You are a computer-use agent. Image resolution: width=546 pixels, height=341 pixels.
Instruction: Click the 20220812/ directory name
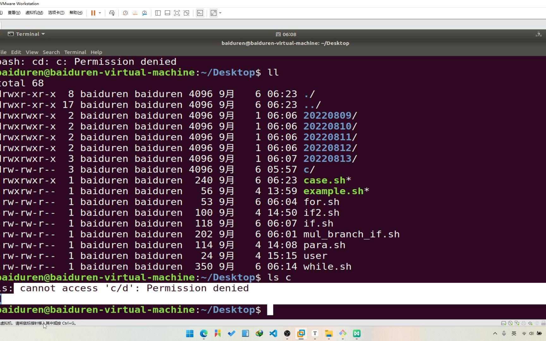click(x=330, y=148)
